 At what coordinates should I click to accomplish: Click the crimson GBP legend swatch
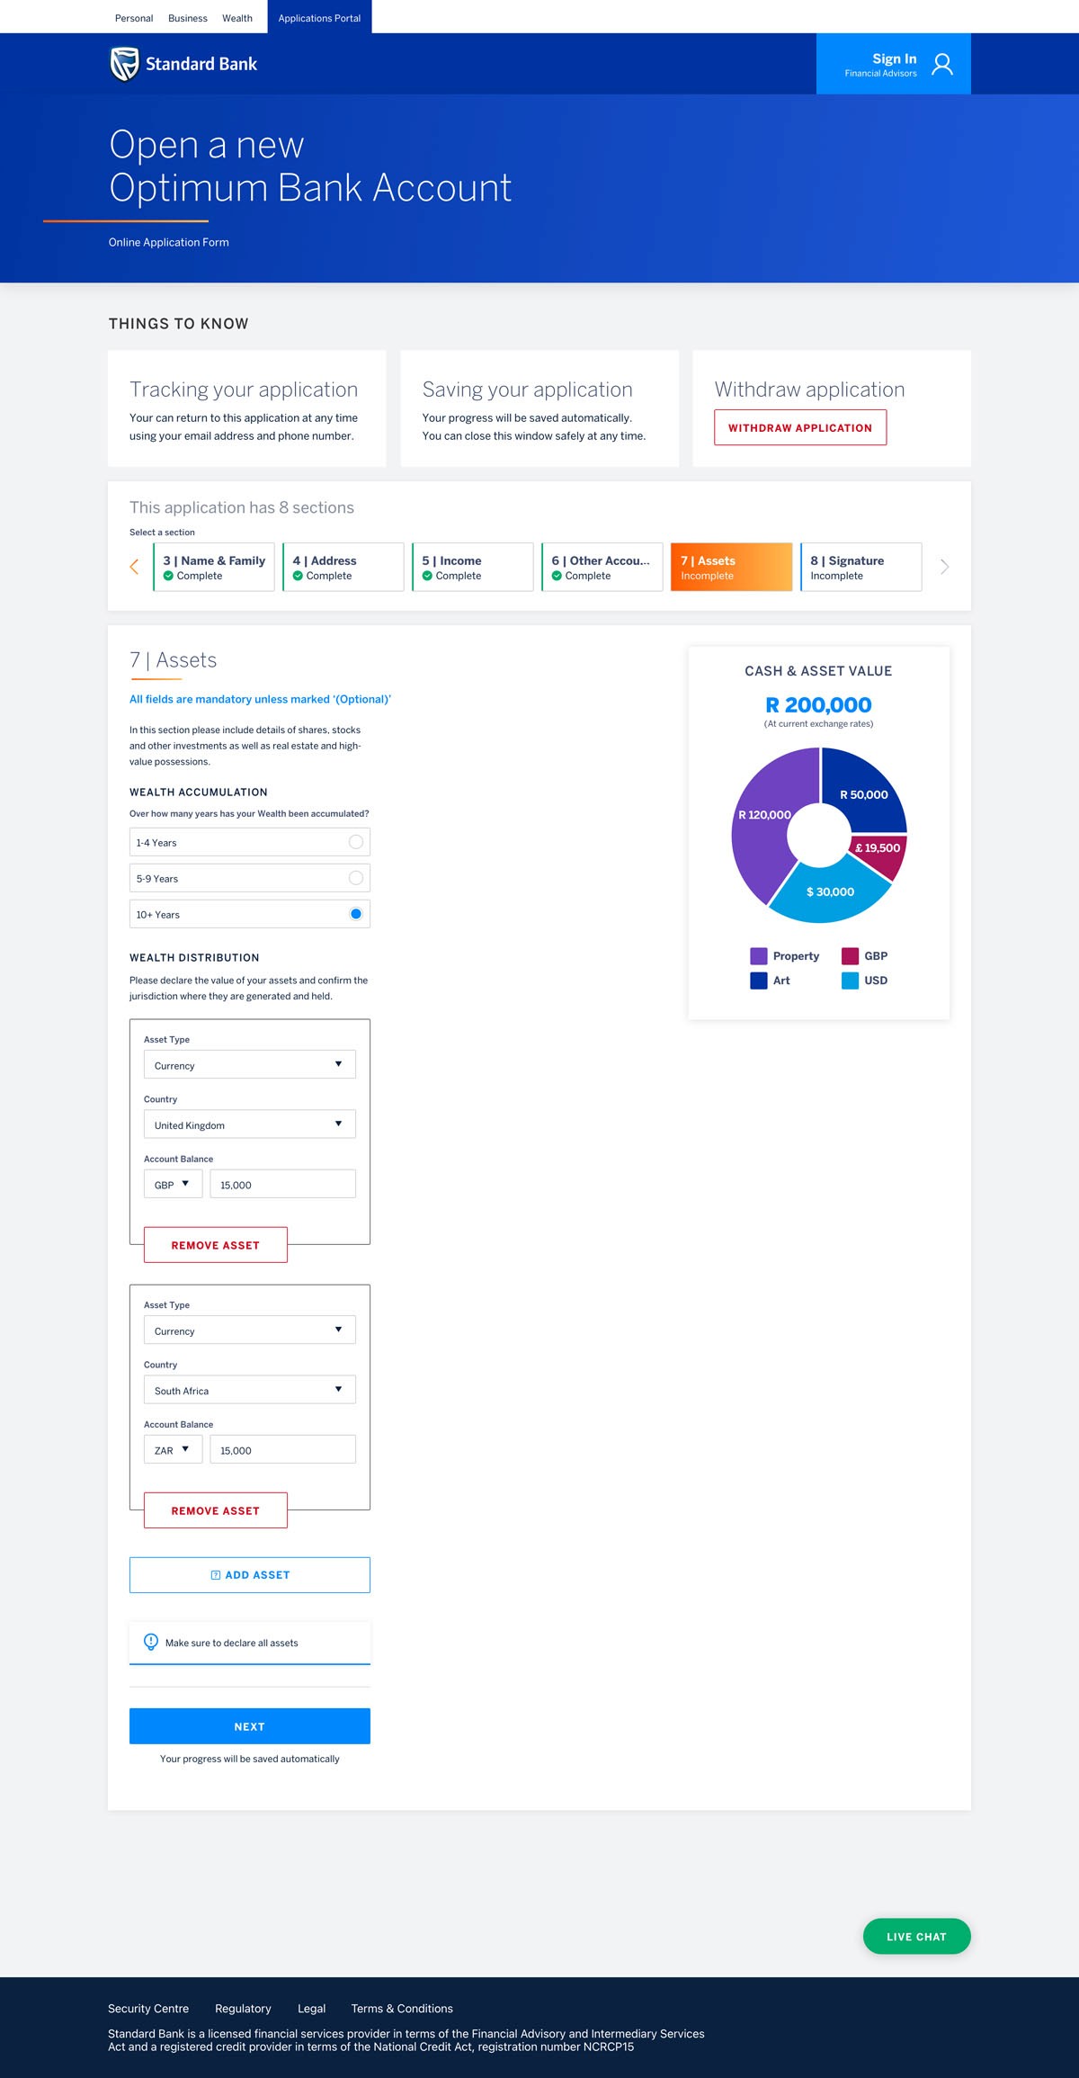tap(850, 955)
